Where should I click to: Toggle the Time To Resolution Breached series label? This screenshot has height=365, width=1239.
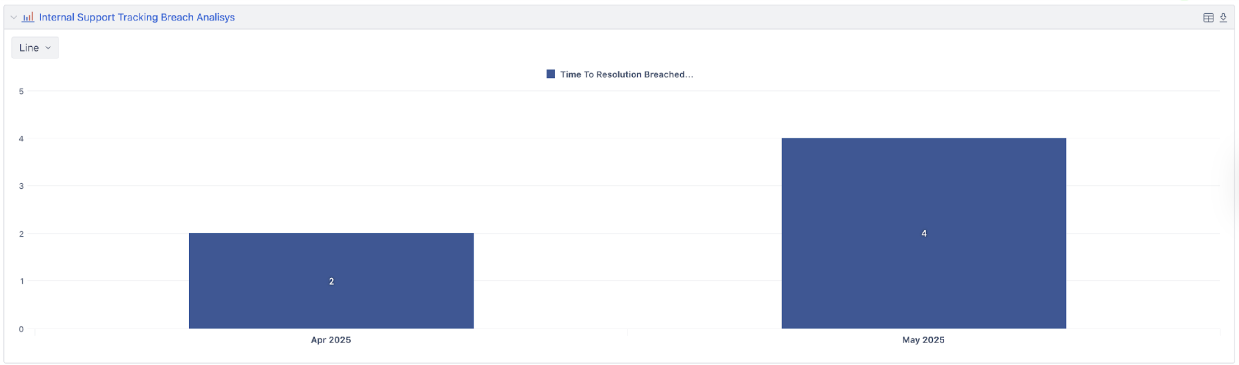click(x=626, y=74)
